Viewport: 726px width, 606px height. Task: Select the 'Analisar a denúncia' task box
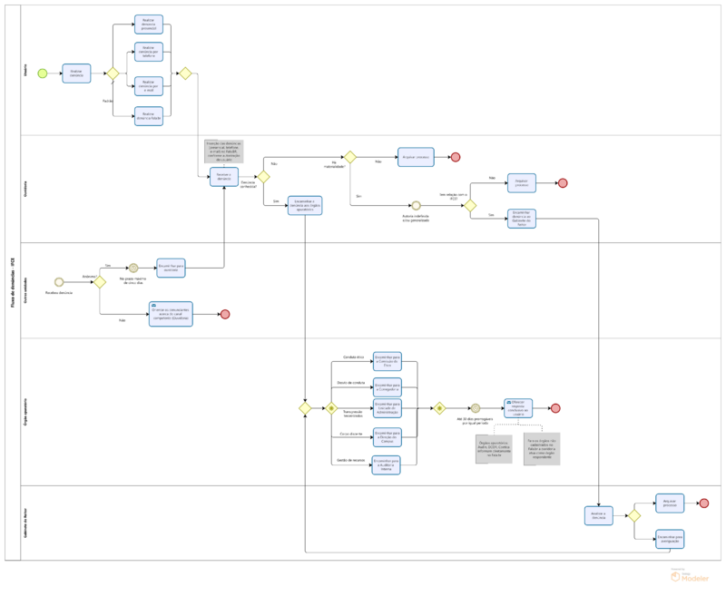[598, 515]
